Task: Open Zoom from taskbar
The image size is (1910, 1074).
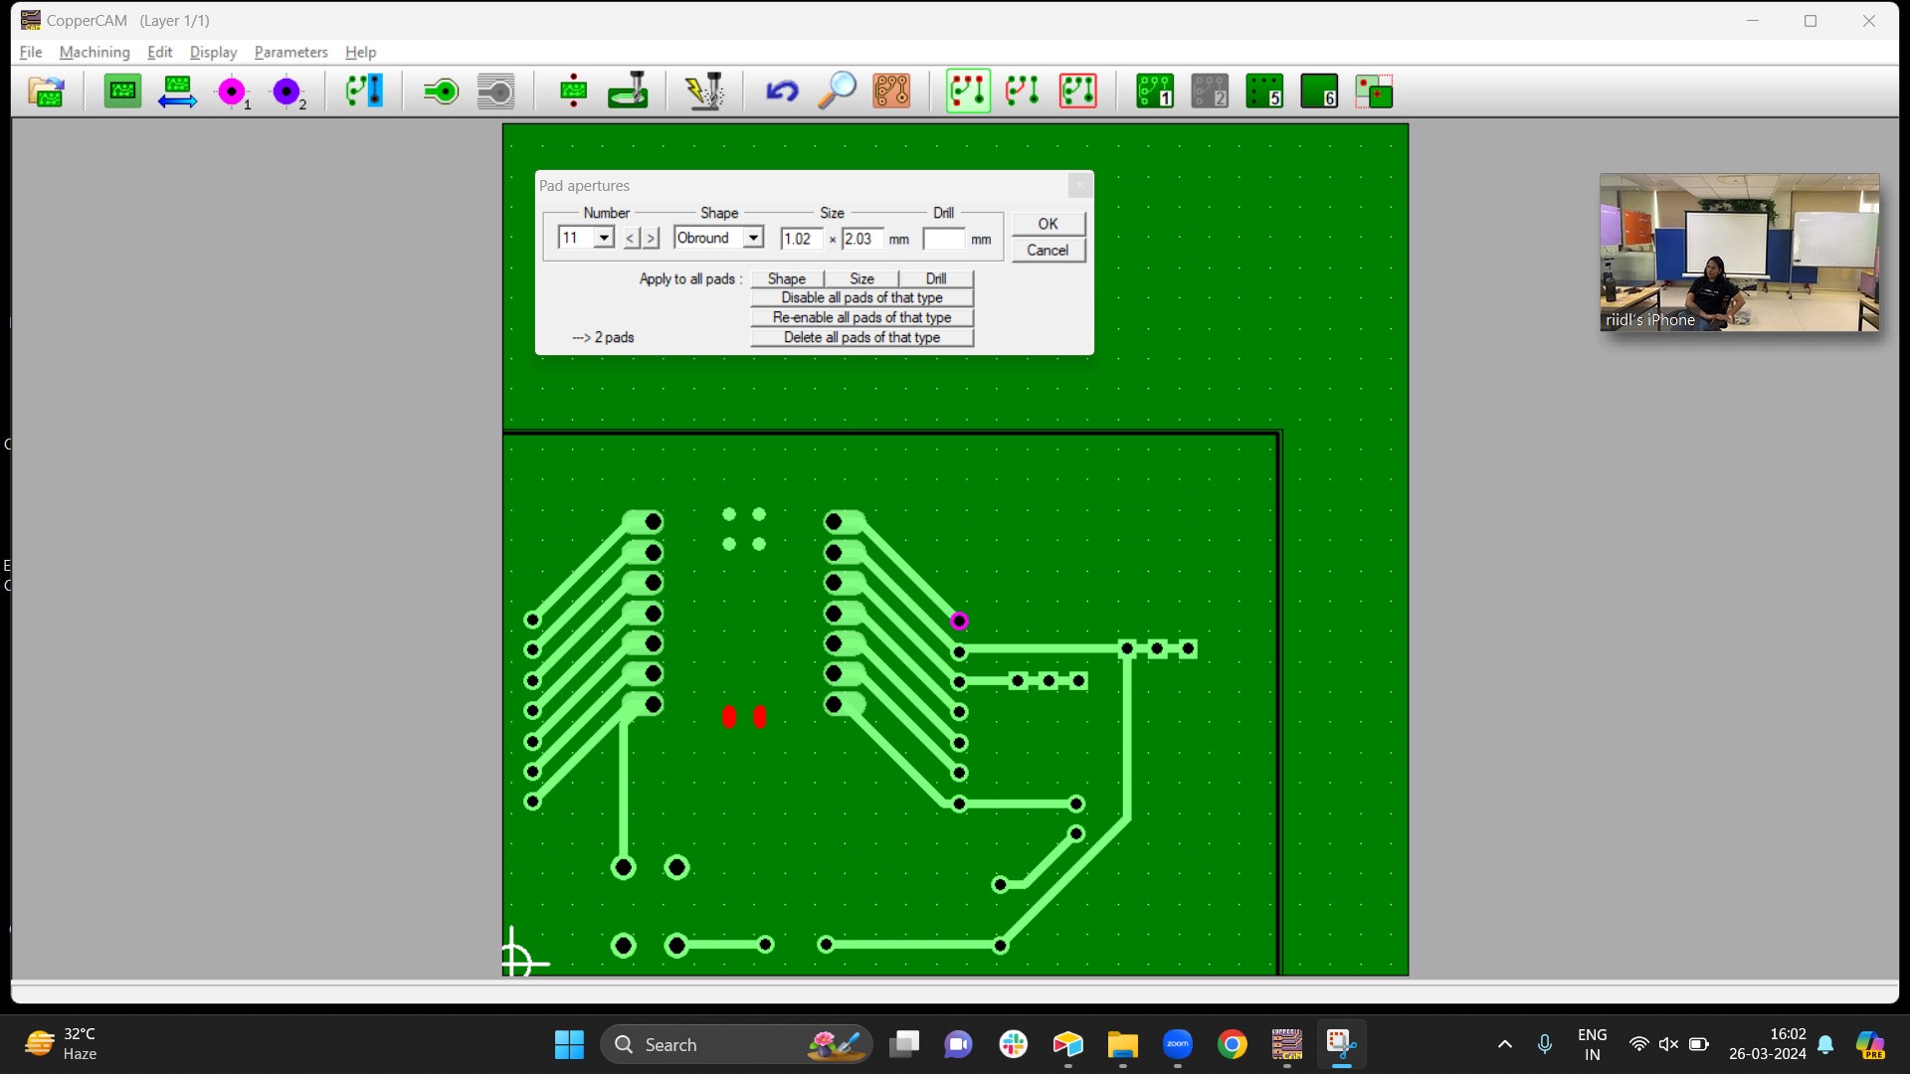Action: [x=1178, y=1044]
